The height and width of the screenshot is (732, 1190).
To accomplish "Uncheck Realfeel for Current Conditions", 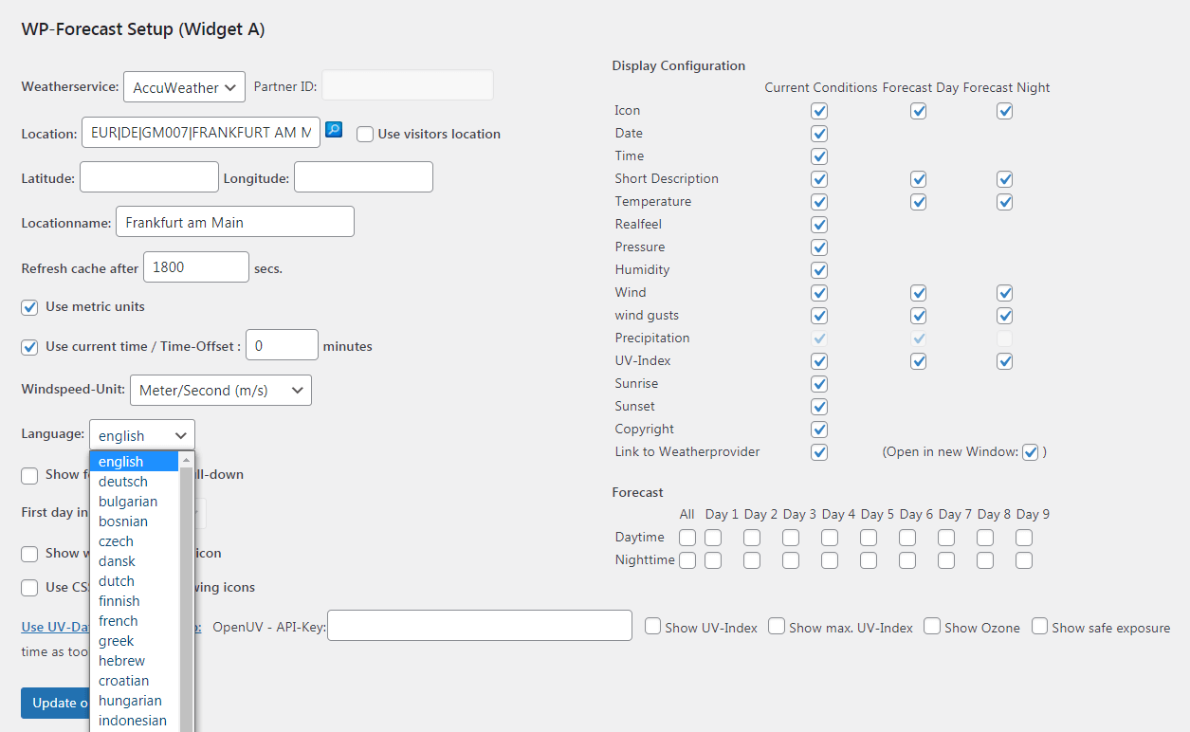I will pyautogui.click(x=819, y=225).
